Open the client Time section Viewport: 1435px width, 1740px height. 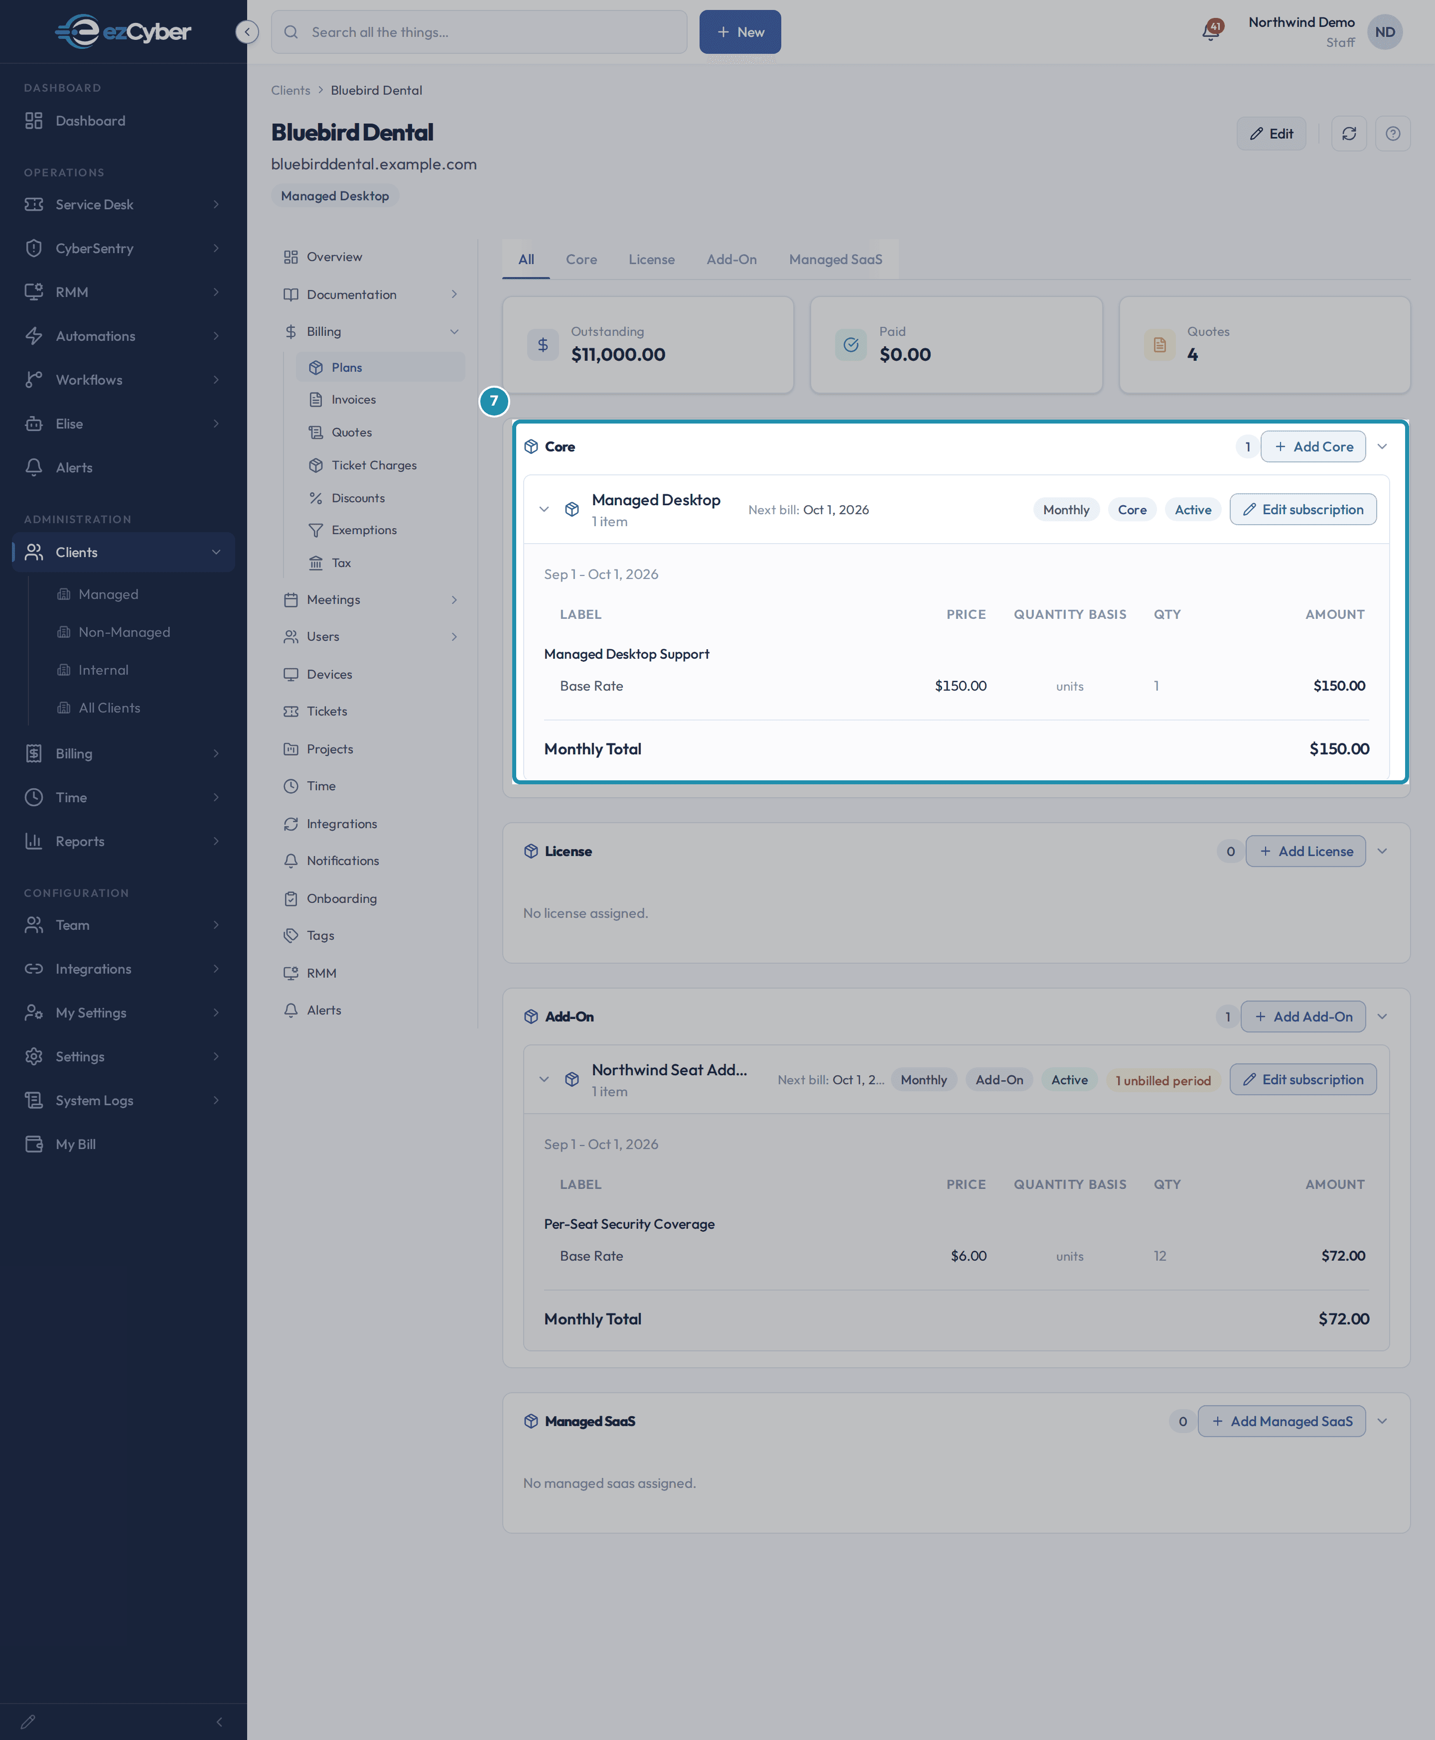click(370, 786)
